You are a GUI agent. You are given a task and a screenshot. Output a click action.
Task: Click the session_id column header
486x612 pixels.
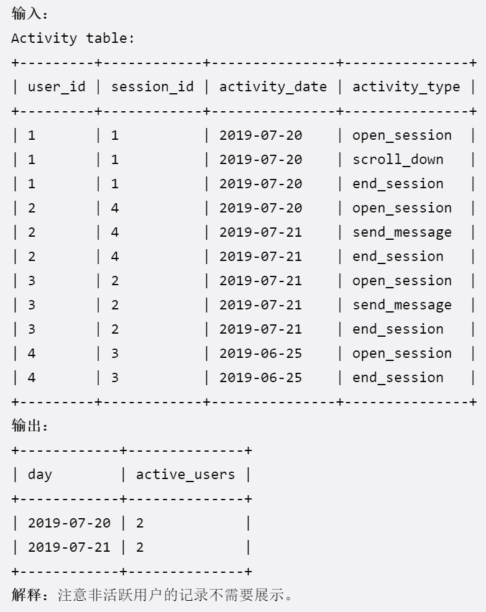152,86
